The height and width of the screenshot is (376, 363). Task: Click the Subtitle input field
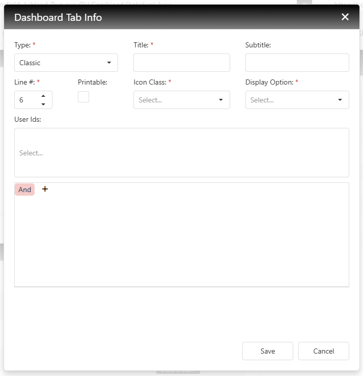297,63
